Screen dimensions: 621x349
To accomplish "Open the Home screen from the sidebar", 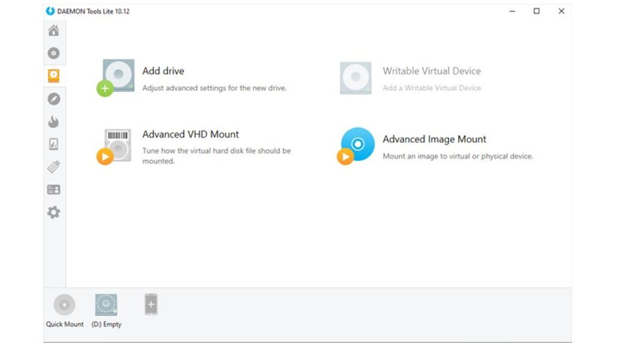I will click(54, 31).
